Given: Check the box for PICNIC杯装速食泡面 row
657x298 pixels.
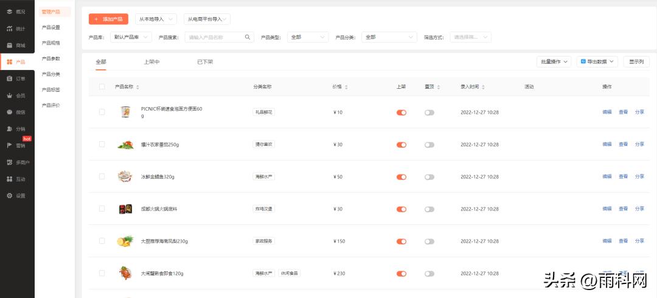Looking at the screenshot, I should click(x=102, y=112).
